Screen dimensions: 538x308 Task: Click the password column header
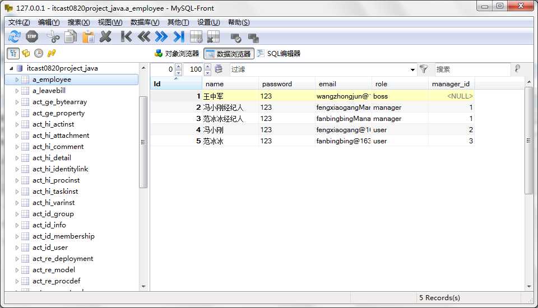pyautogui.click(x=286, y=83)
